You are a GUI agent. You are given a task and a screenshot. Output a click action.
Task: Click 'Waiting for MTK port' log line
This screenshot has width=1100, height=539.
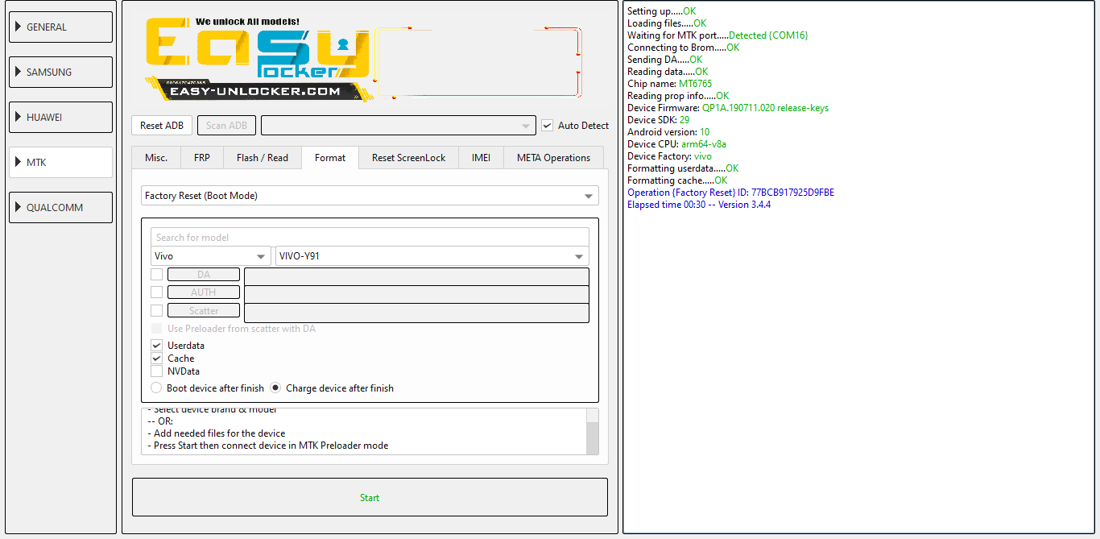pyautogui.click(x=717, y=35)
